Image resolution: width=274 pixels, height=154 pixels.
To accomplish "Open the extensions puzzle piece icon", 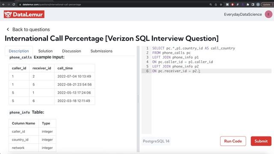I will tap(247, 5).
